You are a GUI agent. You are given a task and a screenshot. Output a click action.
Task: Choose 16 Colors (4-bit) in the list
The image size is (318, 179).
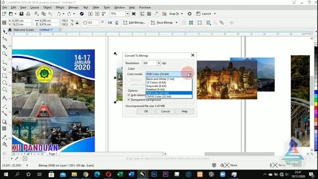169,83
